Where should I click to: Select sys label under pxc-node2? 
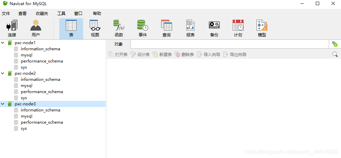pyautogui.click(x=24, y=98)
